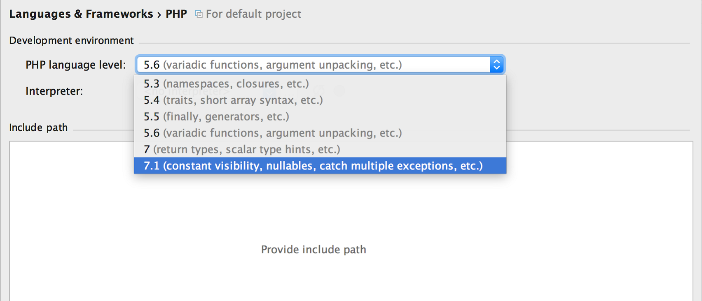The height and width of the screenshot is (301, 702).
Task: Click the breadcrumb separator chevron
Action: coord(159,15)
